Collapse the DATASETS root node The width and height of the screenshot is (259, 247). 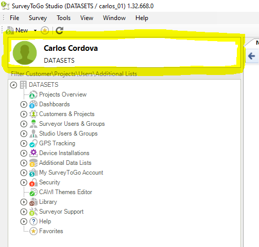[x=13, y=85]
